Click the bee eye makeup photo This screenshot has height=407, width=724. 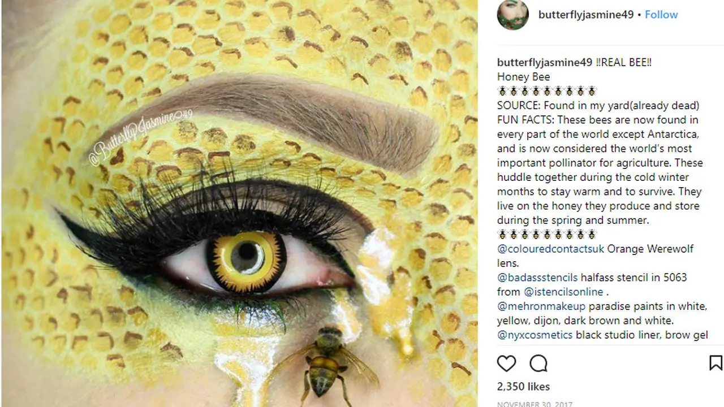[240, 203]
